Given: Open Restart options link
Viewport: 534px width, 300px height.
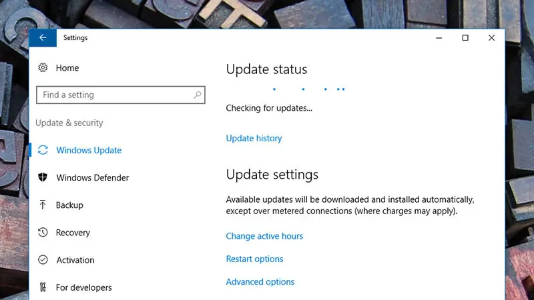Looking at the screenshot, I should click(x=254, y=259).
